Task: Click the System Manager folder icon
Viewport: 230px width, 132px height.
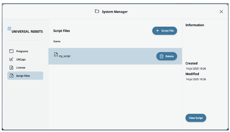Action: coord(97,12)
